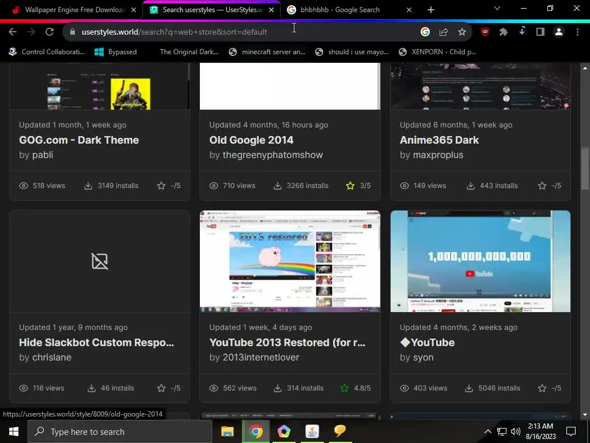Viewport: 590px width, 443px height.
Task: Close the bhbhbhb Google Search tab
Action: click(x=409, y=10)
